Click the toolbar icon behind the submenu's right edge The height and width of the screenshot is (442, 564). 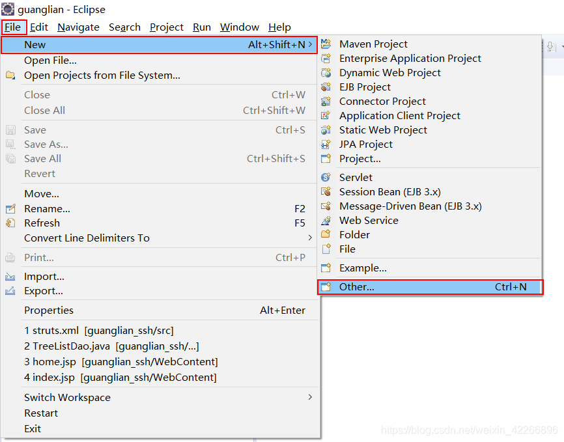(551, 46)
